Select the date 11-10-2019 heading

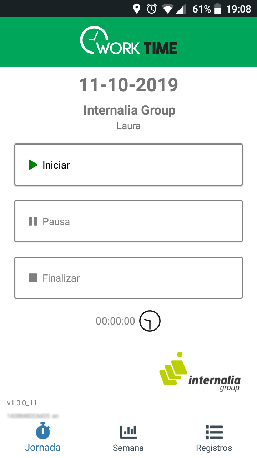(x=128, y=85)
